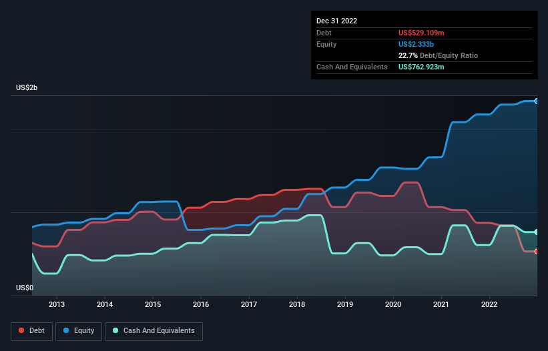
Task: Click the 2022 x-axis label
Action: (x=489, y=304)
